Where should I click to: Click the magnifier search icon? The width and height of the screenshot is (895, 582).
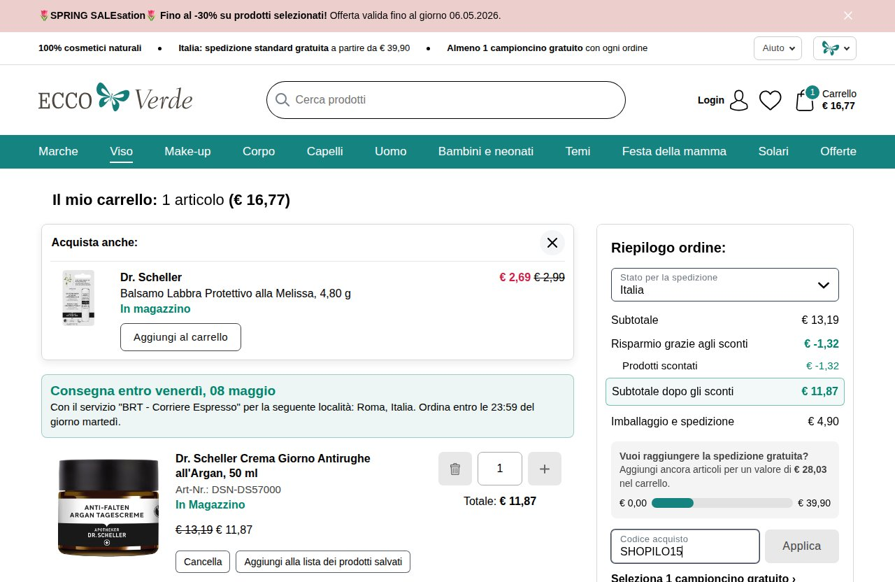click(x=282, y=100)
